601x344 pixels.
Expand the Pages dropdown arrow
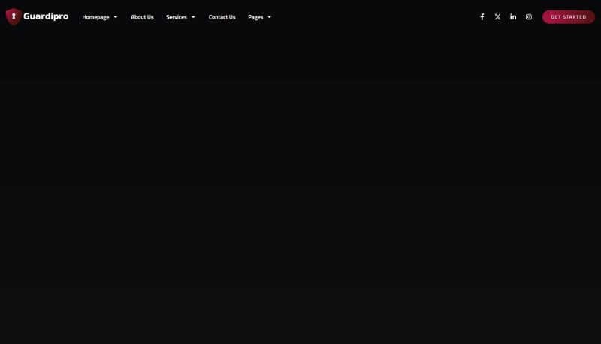click(270, 17)
